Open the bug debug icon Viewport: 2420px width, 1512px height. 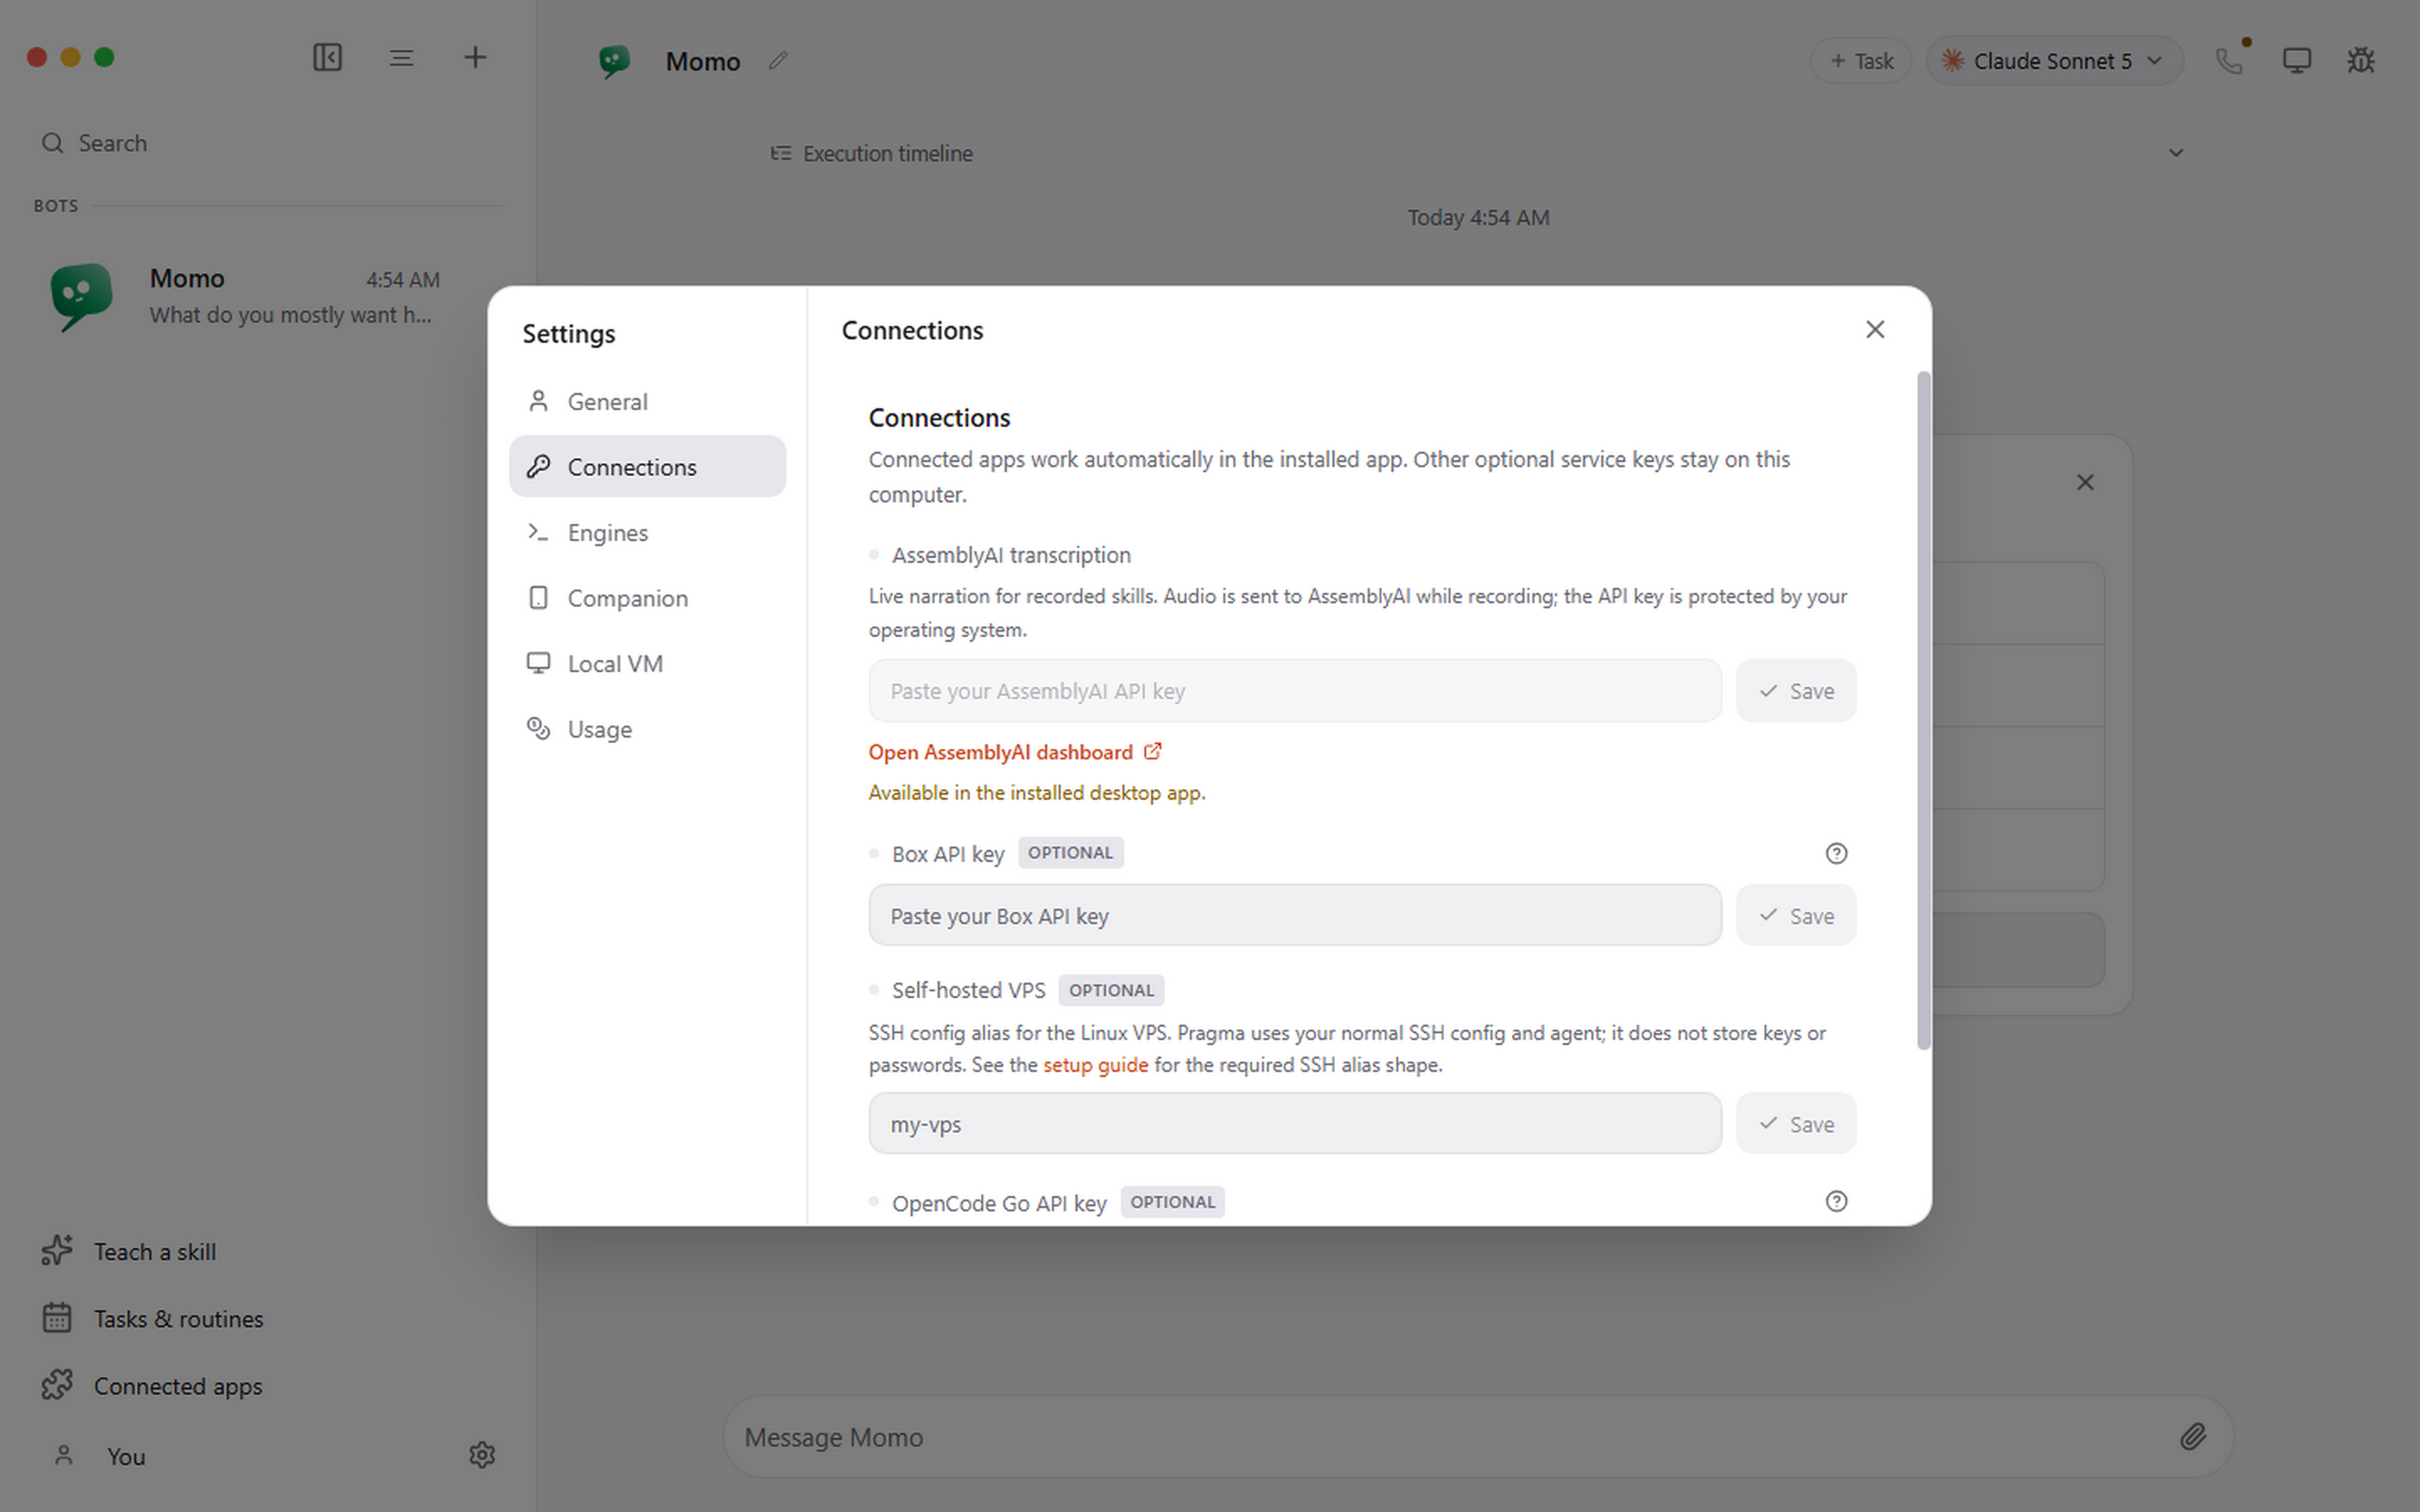point(2361,61)
